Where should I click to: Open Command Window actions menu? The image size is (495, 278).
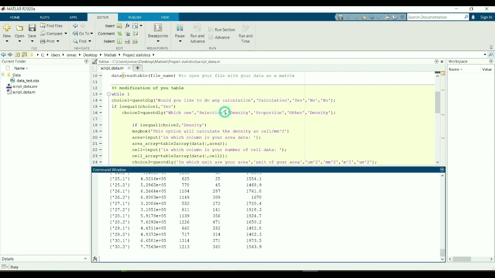(x=442, y=170)
